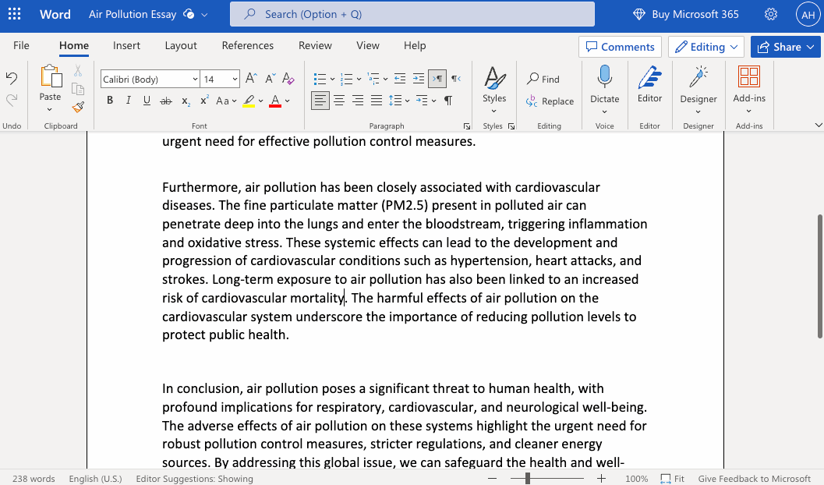Align text to the right
This screenshot has height=485, width=824.
coord(358,101)
